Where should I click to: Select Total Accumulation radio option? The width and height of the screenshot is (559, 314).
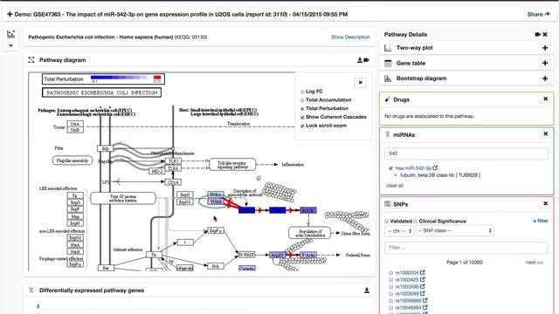point(302,100)
